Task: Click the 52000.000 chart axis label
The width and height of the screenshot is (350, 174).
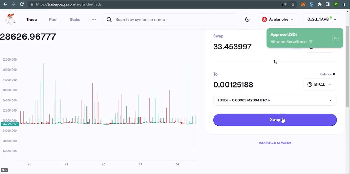Action: coord(10,59)
